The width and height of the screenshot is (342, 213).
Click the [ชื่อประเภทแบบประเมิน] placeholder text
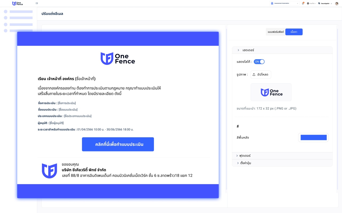coord(77,116)
